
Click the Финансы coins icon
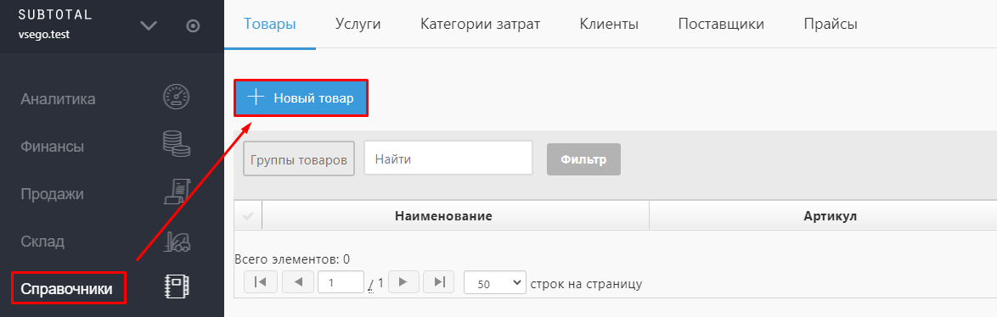coord(176,145)
